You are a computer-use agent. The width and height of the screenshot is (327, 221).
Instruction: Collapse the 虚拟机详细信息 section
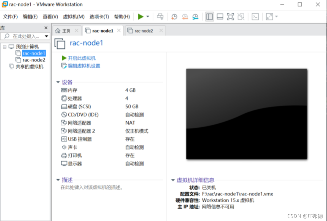173,180
